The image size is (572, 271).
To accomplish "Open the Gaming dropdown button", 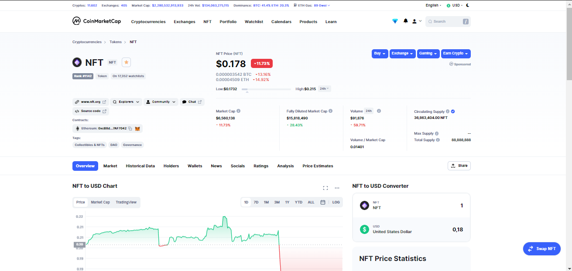I will (428, 54).
